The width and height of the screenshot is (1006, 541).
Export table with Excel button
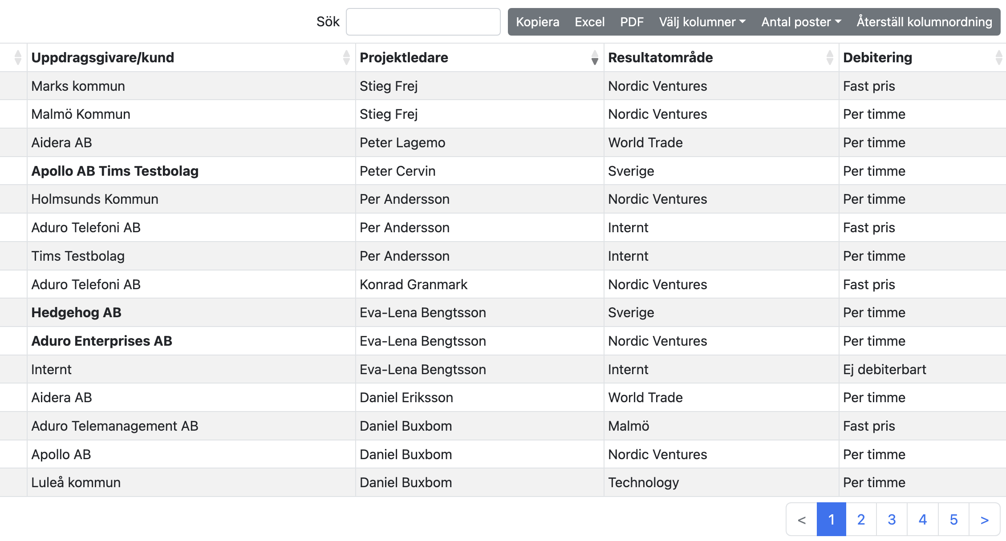(x=589, y=22)
